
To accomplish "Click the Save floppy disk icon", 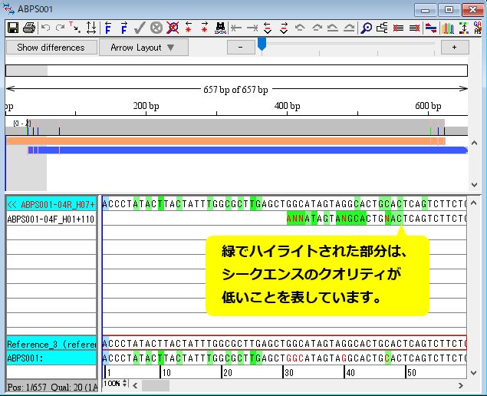I will (12, 28).
